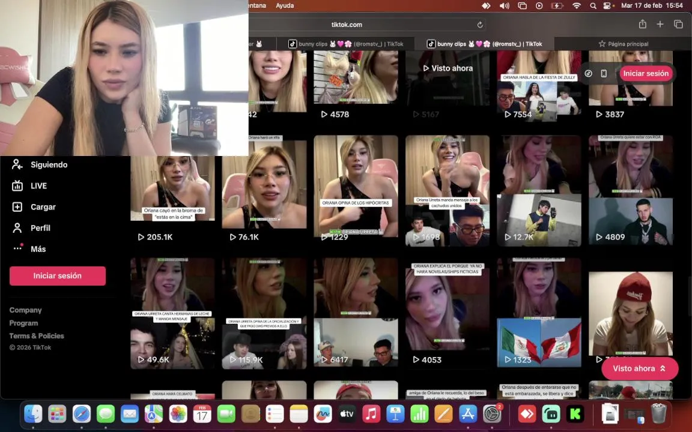Open the video with 6417 views

point(356,313)
